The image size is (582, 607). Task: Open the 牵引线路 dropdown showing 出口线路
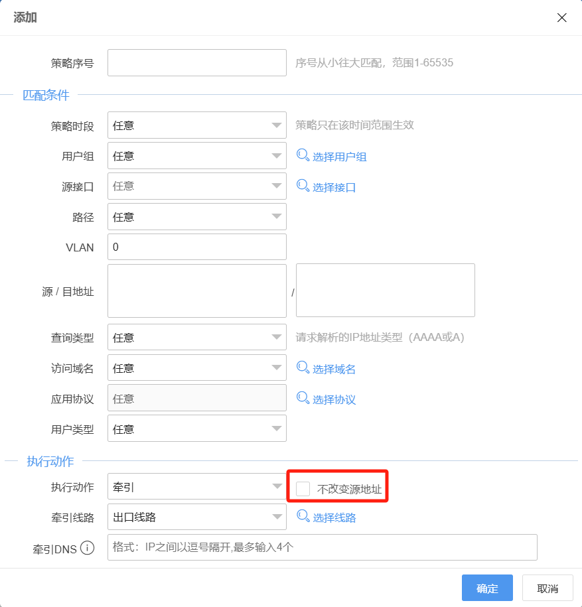[x=196, y=516]
